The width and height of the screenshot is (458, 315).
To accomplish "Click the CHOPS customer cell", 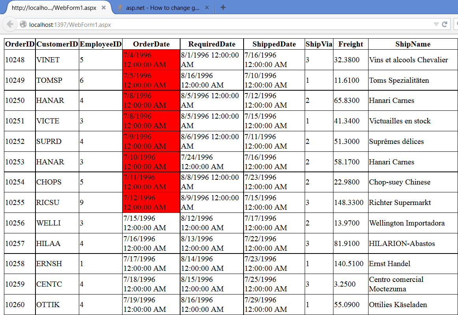I will pos(57,182).
